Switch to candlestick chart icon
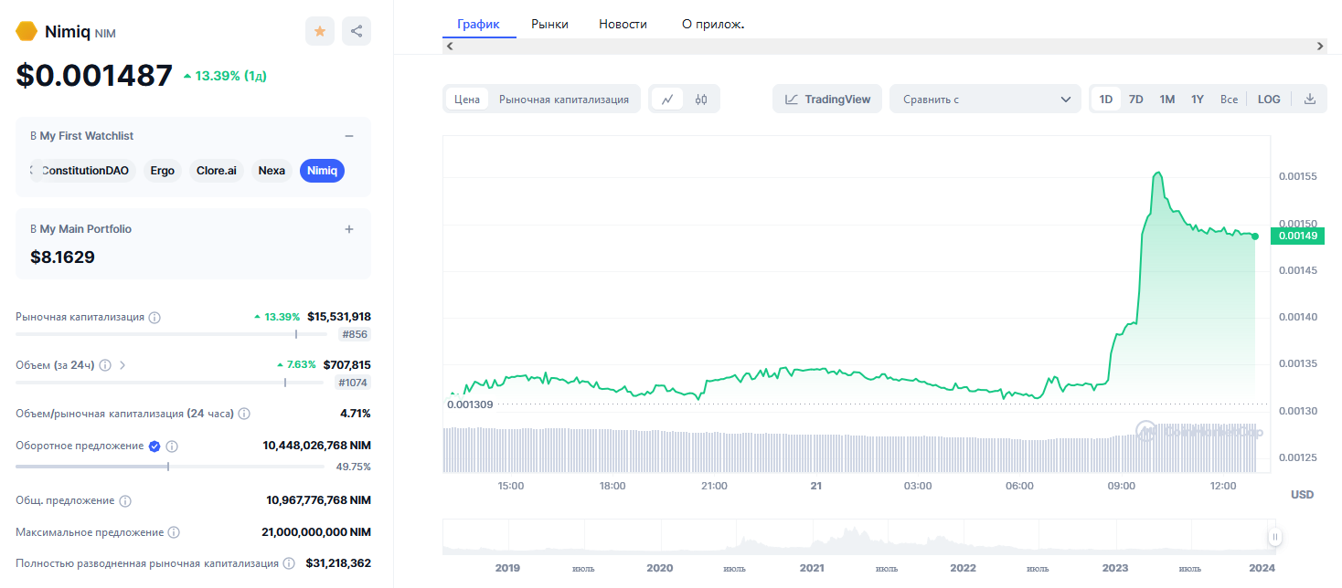Image resolution: width=1342 pixels, height=588 pixels. click(x=701, y=100)
